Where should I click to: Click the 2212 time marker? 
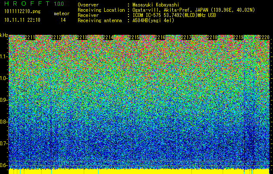point(56,37)
